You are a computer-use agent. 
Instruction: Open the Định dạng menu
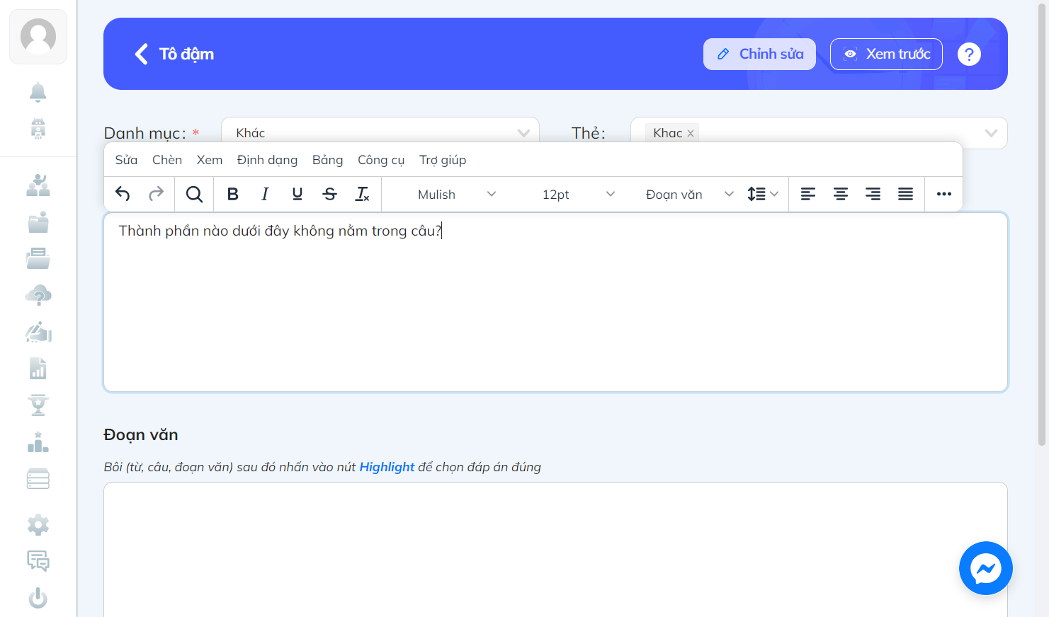tap(267, 160)
